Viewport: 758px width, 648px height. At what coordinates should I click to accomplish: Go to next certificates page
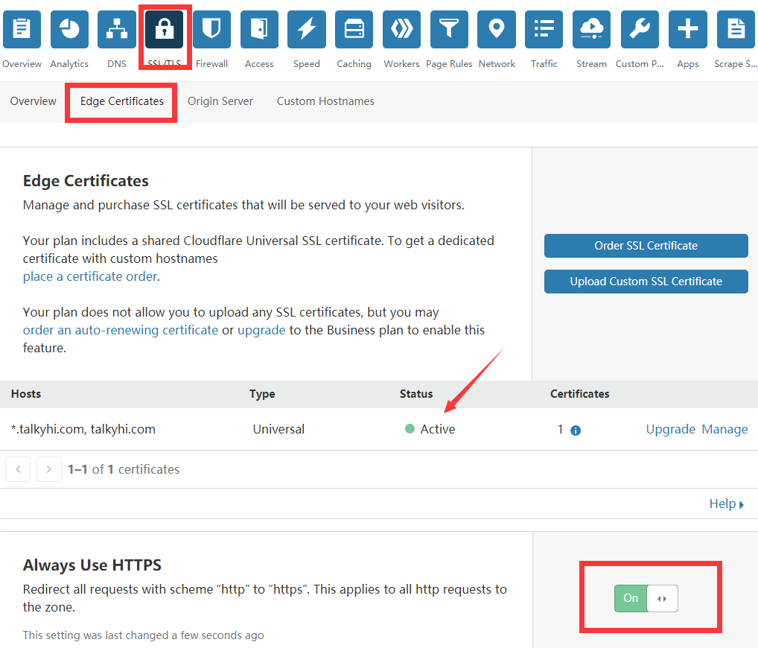[49, 469]
